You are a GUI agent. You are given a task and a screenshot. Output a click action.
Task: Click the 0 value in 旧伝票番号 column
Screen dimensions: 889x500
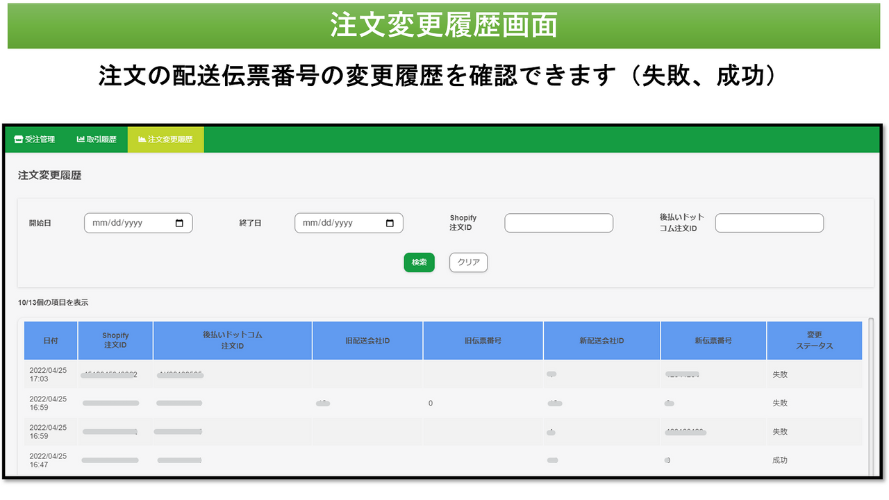(431, 403)
